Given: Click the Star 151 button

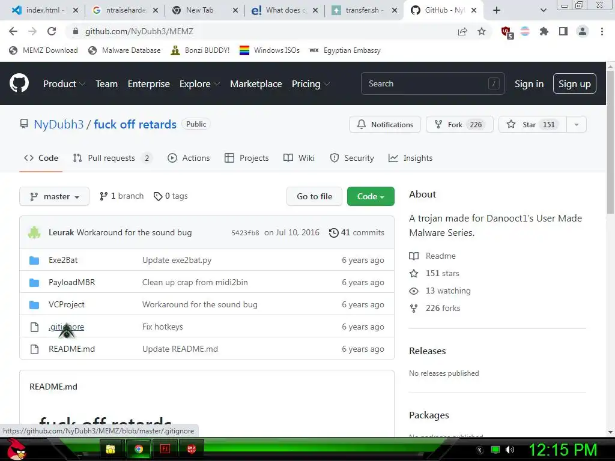Looking at the screenshot, I should [x=533, y=125].
